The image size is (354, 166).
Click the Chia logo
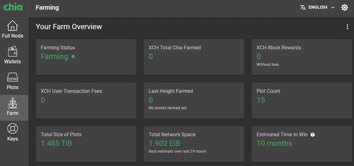coord(13,7)
